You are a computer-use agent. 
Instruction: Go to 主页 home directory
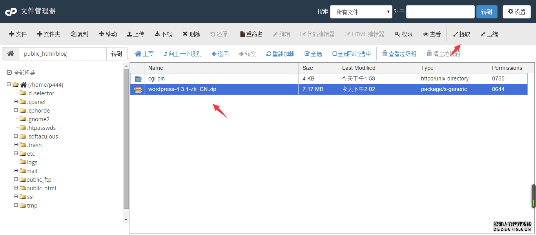pos(144,54)
